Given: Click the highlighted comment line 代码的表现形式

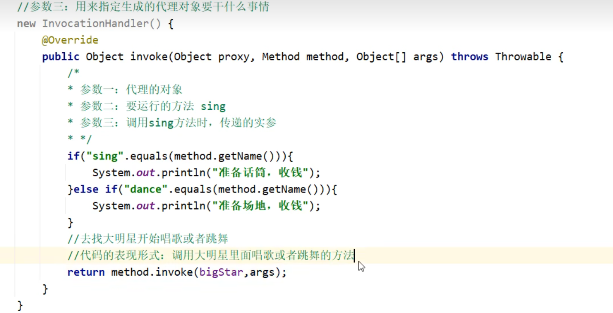Looking at the screenshot, I should coord(210,256).
